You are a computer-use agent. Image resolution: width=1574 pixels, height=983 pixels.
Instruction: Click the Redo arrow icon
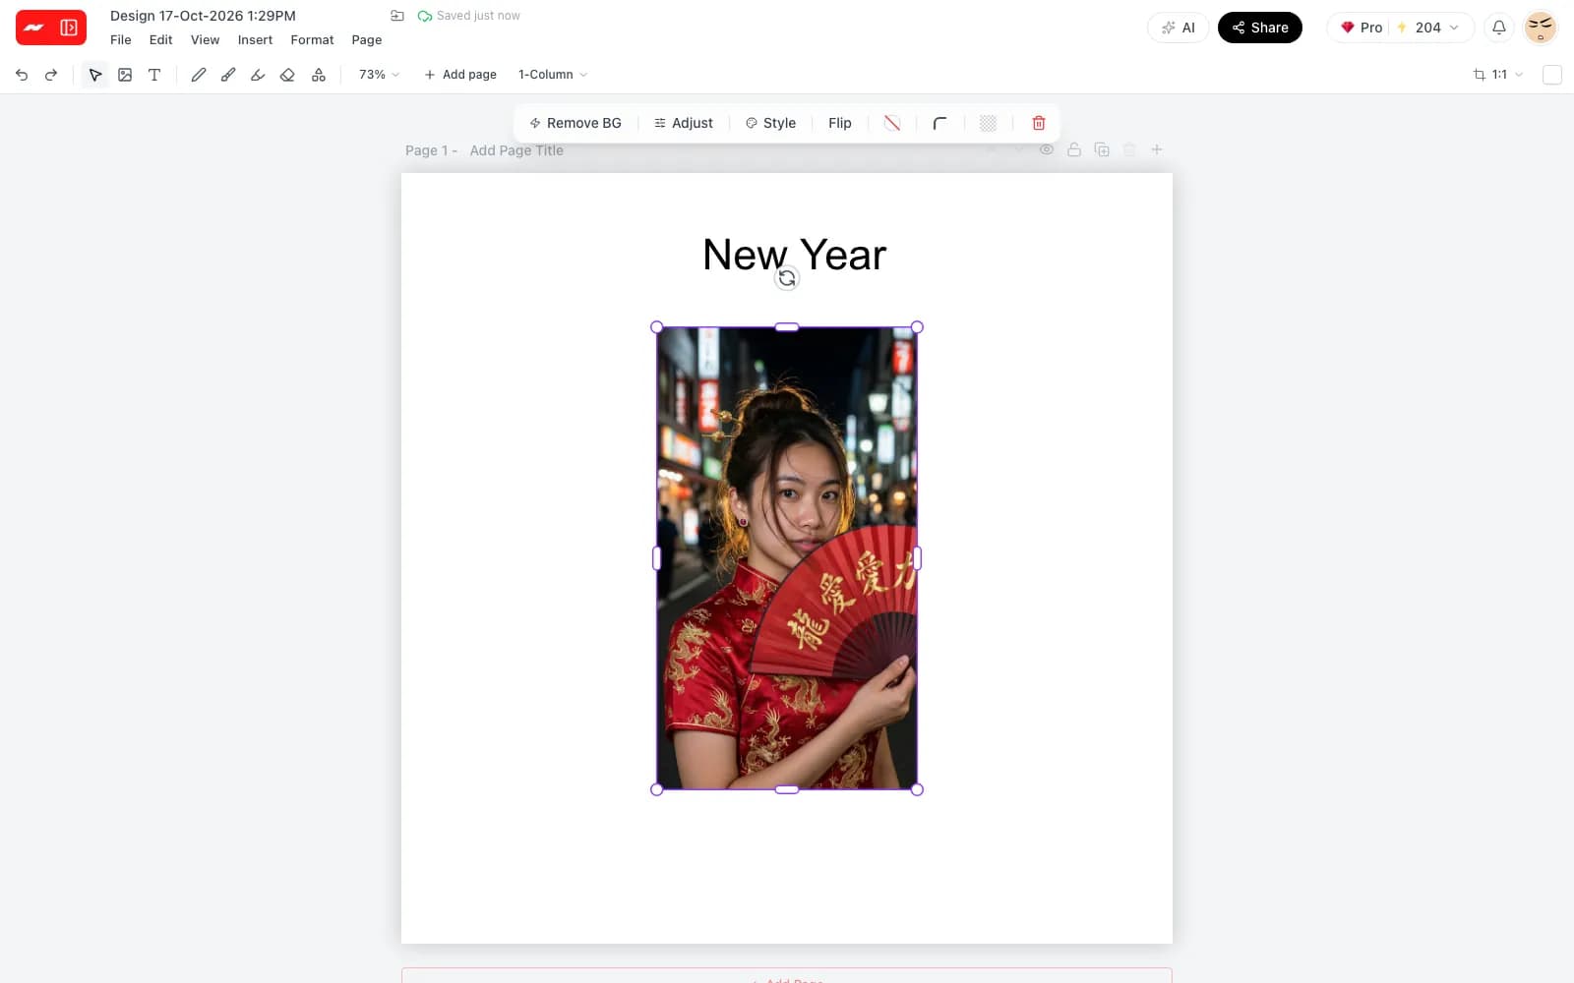coord(51,75)
